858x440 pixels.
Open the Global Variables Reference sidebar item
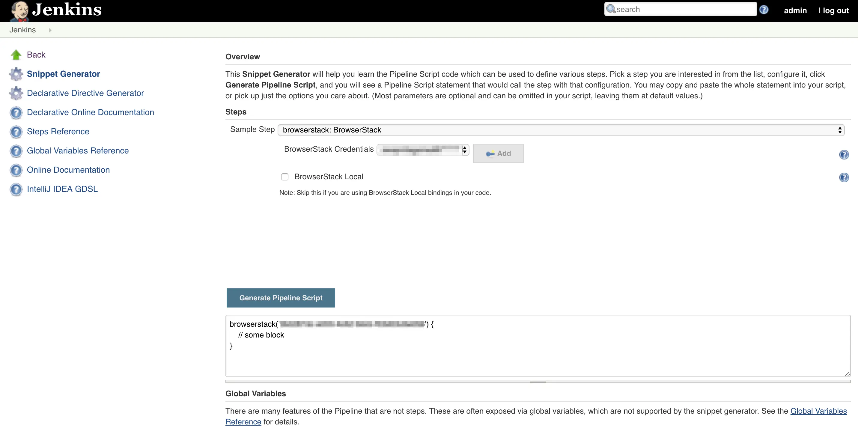click(78, 150)
